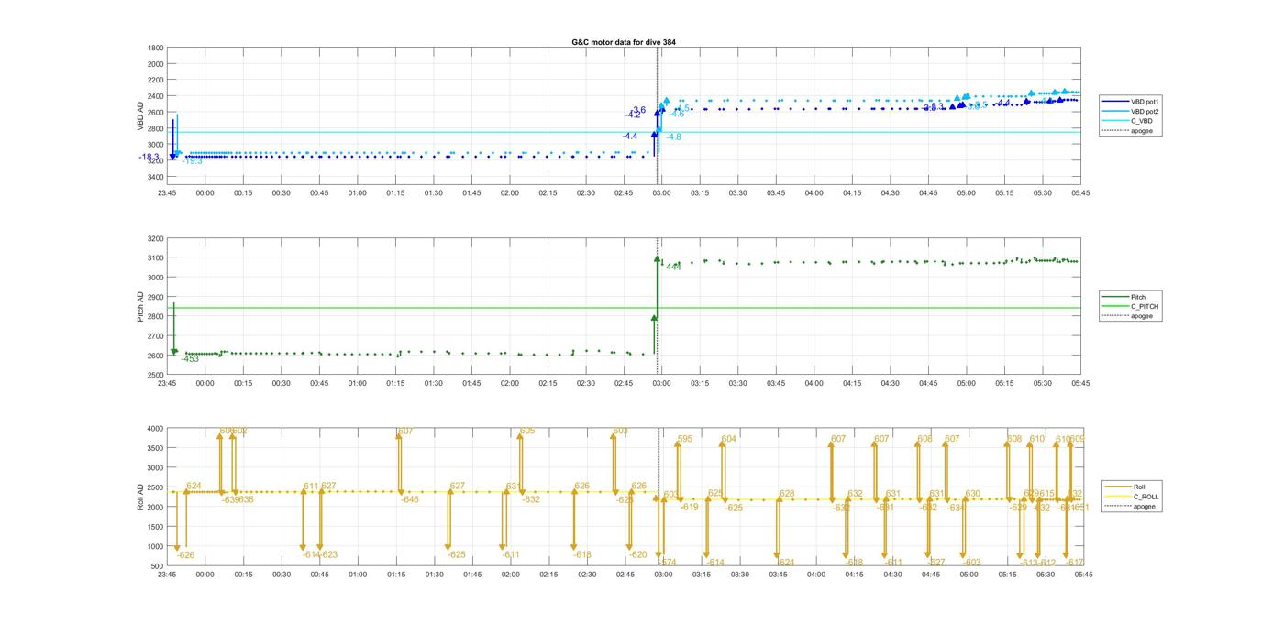
Task: Click the '1500' tick on the Roll axis
Action: (156, 527)
